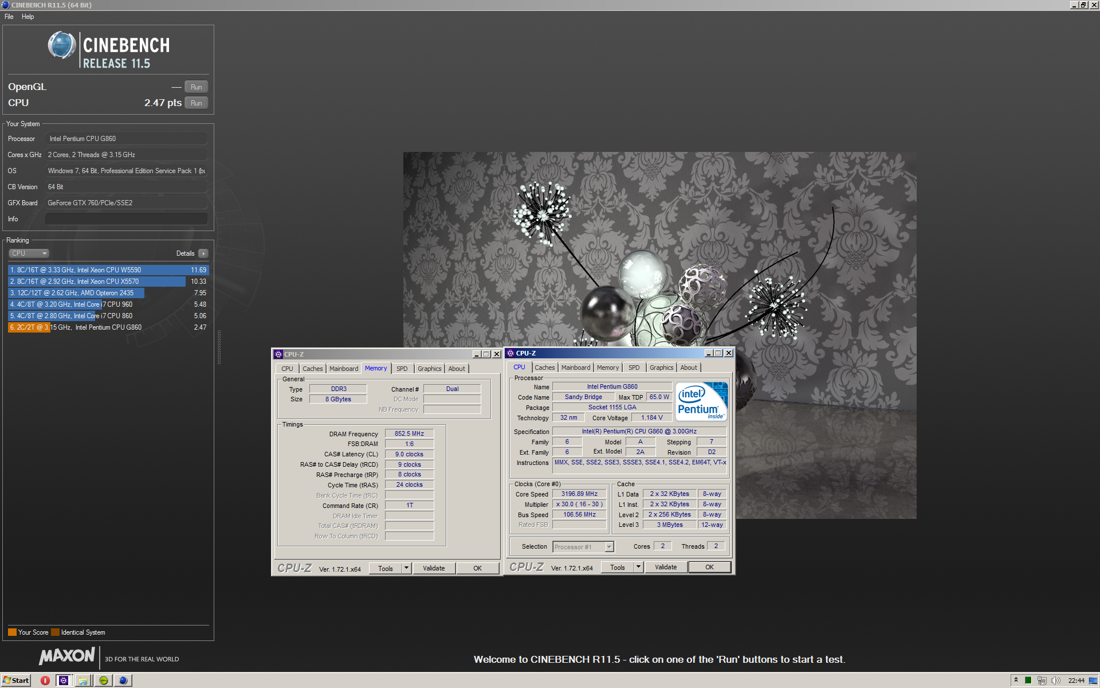Screen dimensions: 1100x688
Task: Switch to CPU tab in left CPU-Z window
Action: (287, 369)
